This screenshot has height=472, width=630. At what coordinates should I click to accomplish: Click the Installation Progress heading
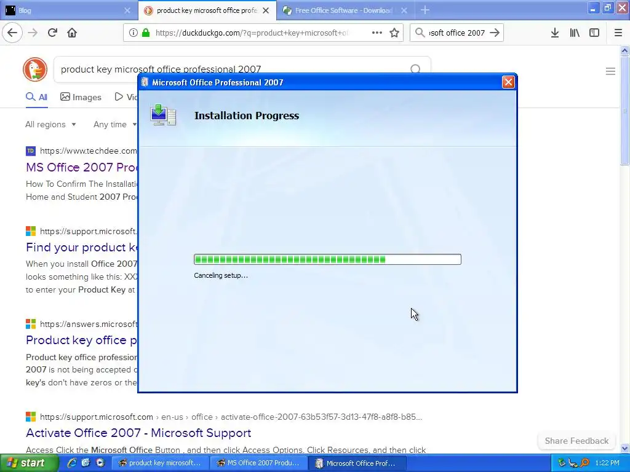pos(247,116)
